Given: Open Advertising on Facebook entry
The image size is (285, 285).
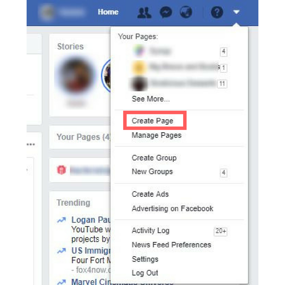Looking at the screenshot, I should click(x=172, y=208).
